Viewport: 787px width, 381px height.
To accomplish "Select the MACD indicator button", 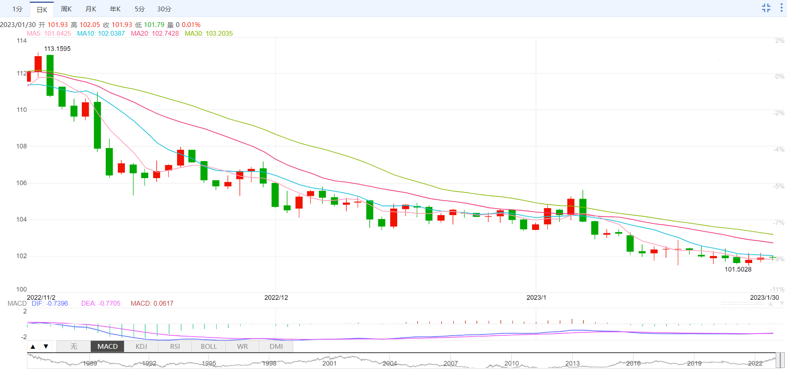I will click(x=107, y=347).
